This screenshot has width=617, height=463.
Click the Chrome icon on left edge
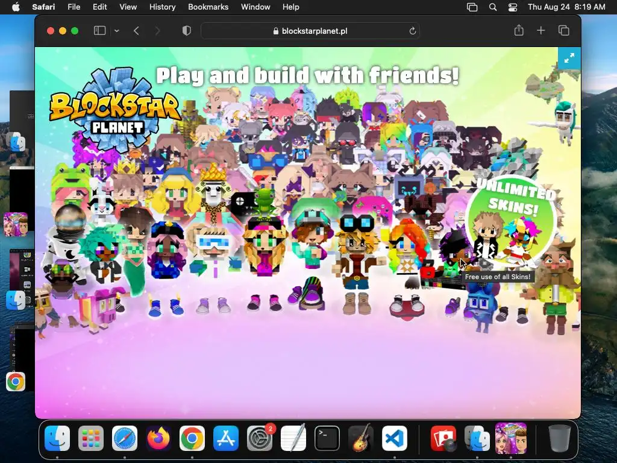pos(16,382)
